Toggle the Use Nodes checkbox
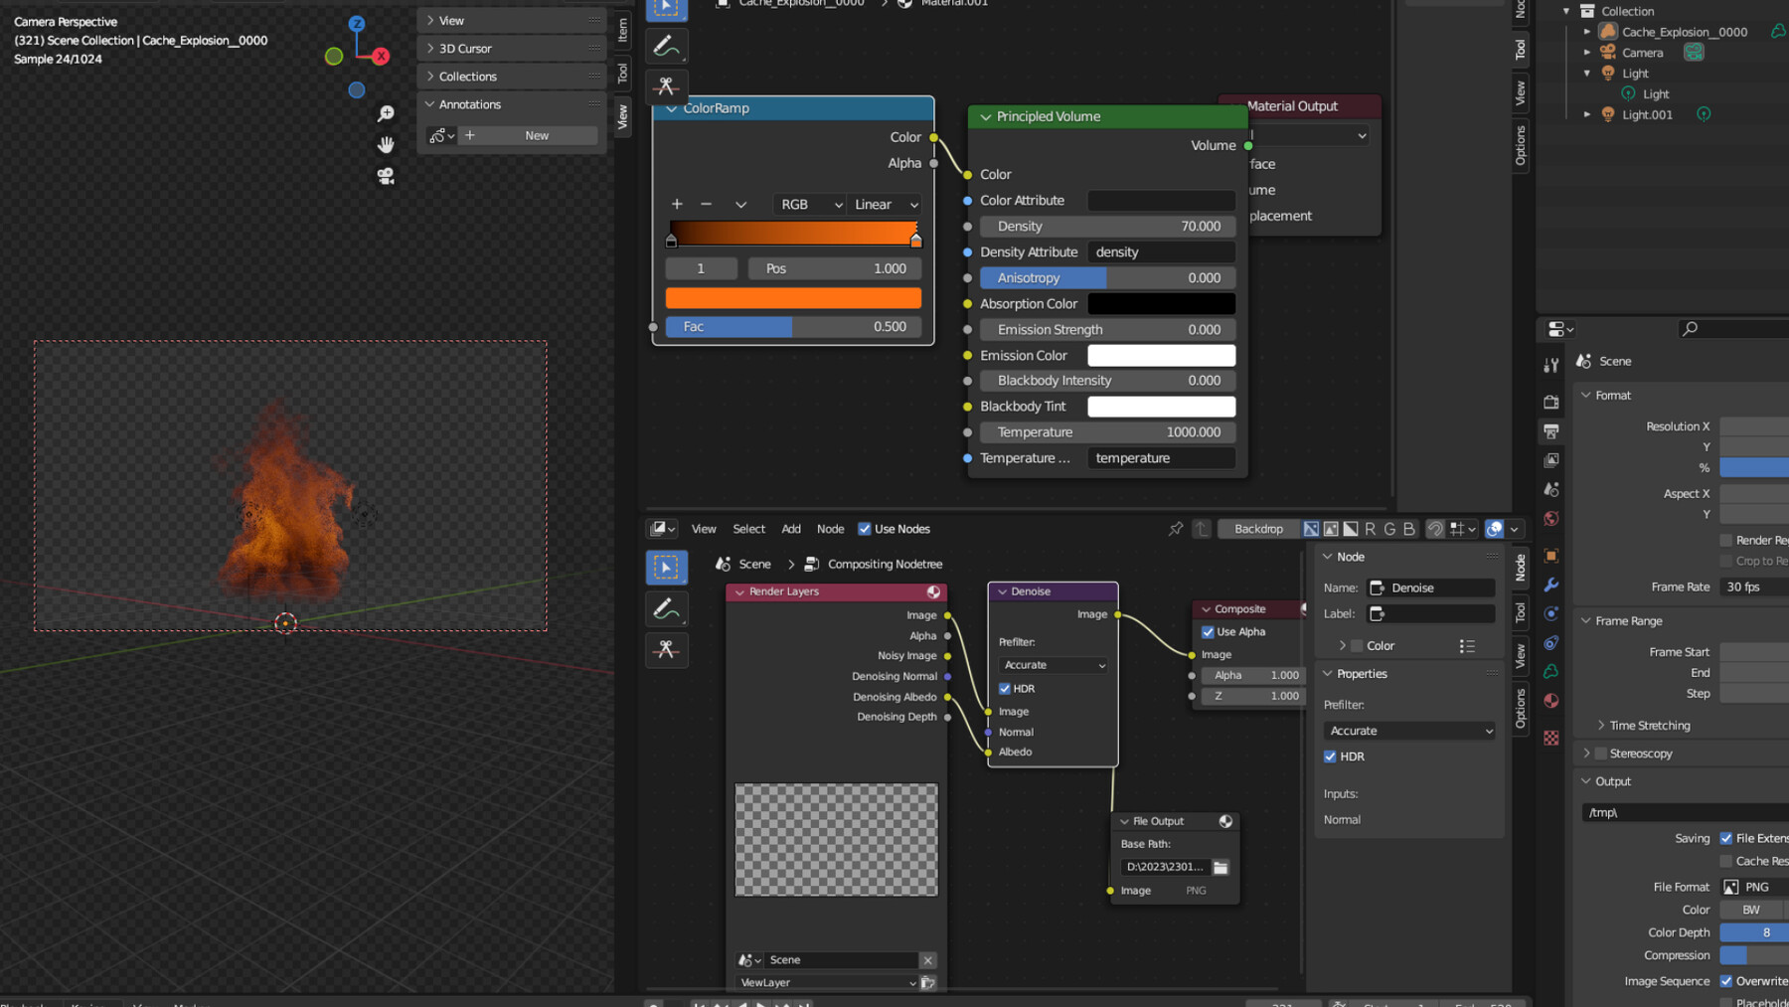Image resolution: width=1789 pixels, height=1007 pixels. coord(865,529)
